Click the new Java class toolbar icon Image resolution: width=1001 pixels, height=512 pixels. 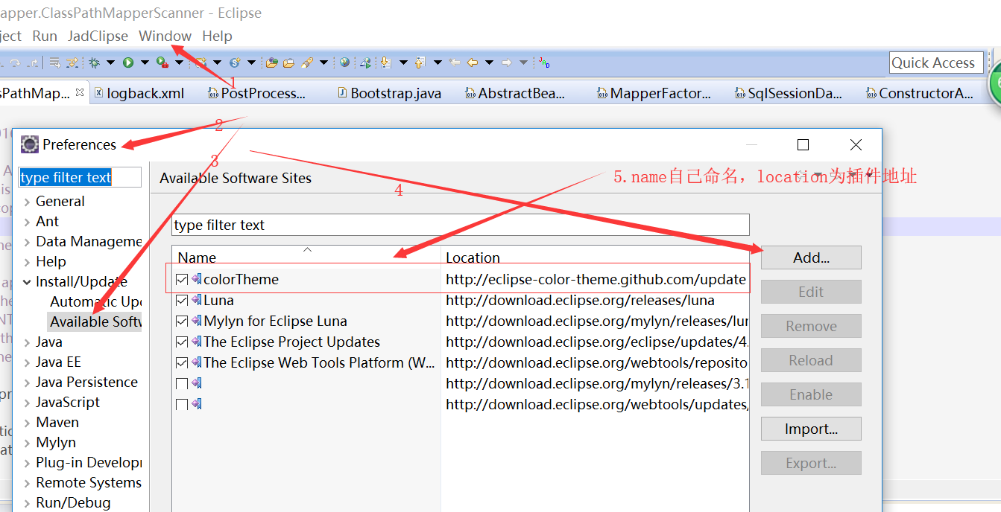(x=235, y=63)
